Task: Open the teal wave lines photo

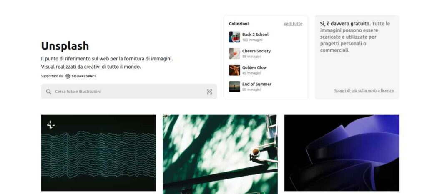Action: click(98, 153)
